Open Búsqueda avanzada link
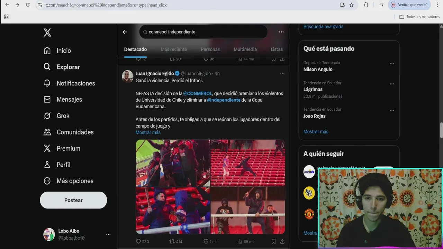The height and width of the screenshot is (249, 443). (323, 27)
